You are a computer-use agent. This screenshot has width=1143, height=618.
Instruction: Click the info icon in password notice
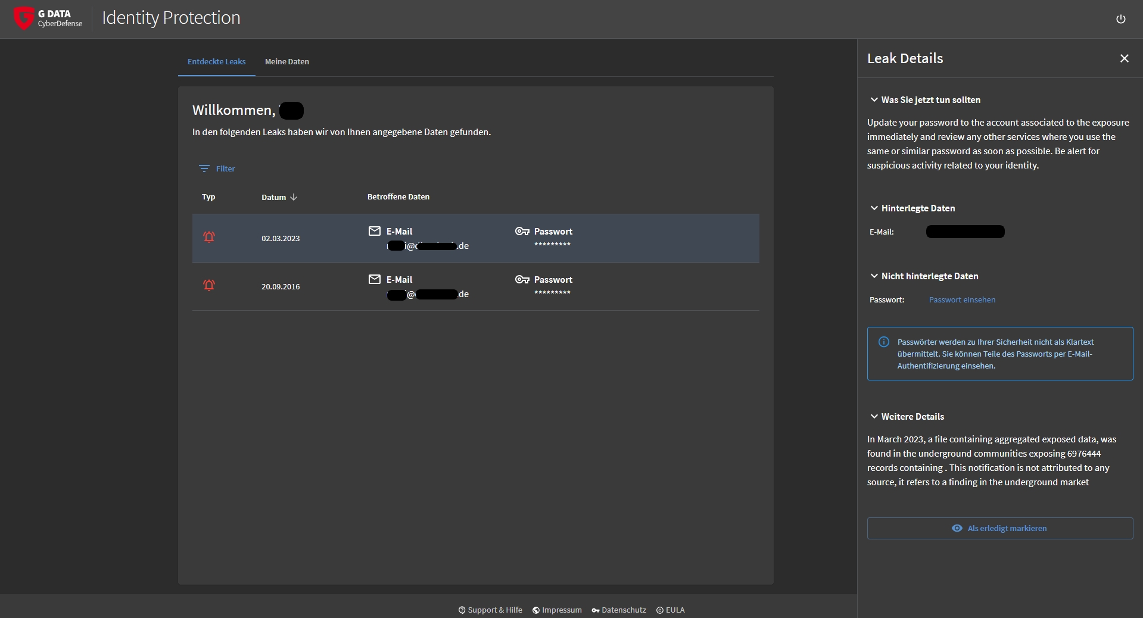click(884, 342)
